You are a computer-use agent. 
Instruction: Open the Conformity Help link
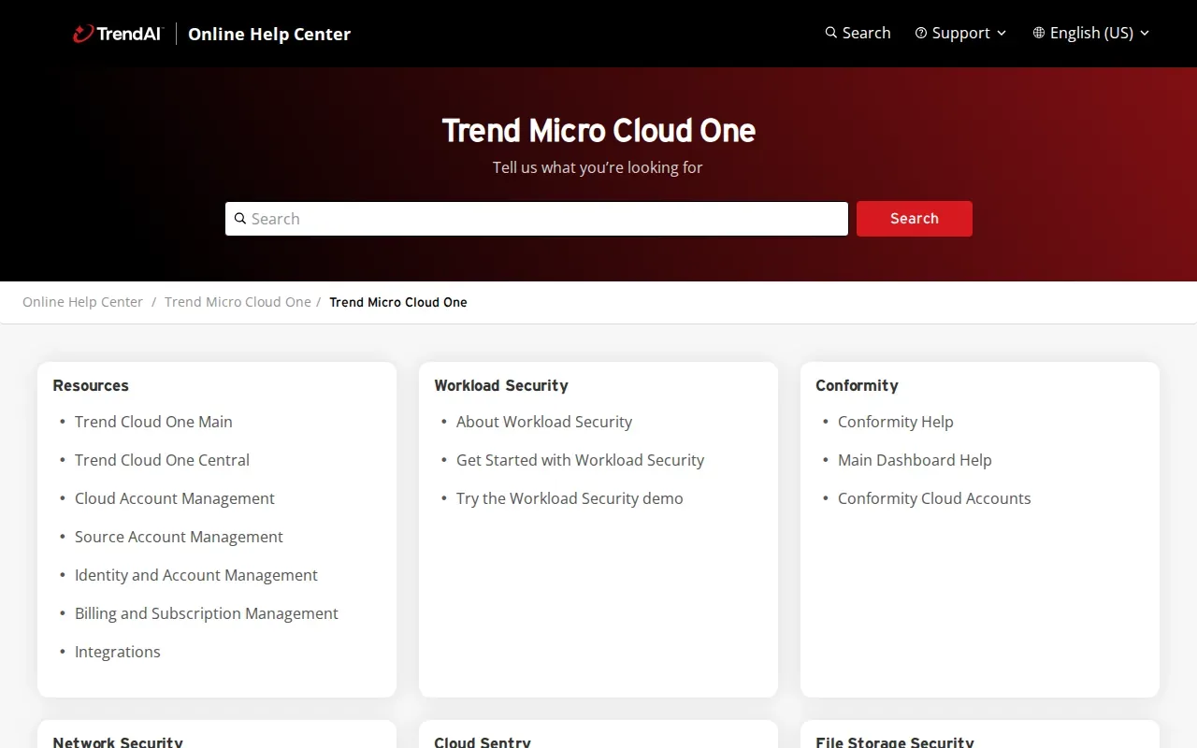click(896, 422)
